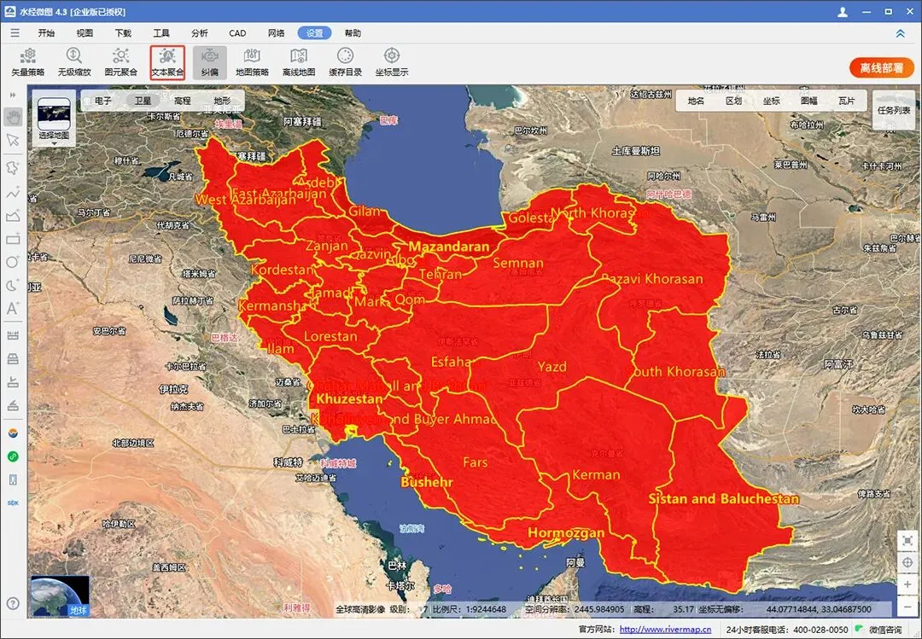Click the SDK icon in sidebar
This screenshot has width=922, height=639.
[x=13, y=503]
